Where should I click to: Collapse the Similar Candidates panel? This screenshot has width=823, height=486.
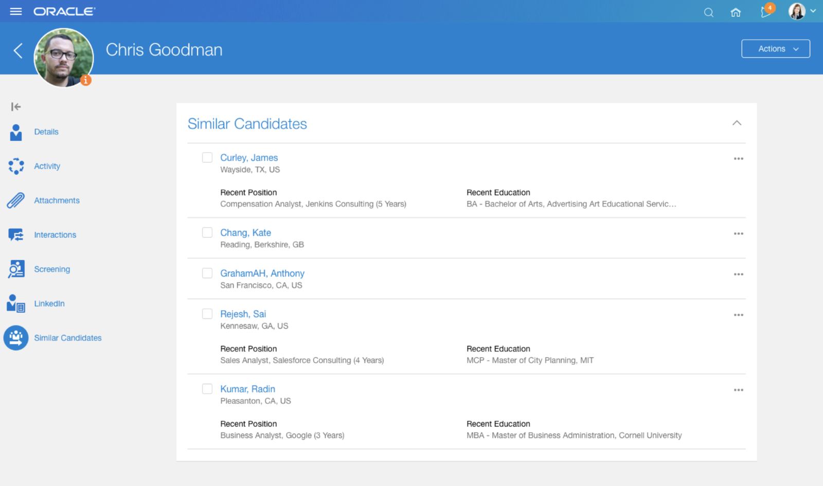point(737,123)
